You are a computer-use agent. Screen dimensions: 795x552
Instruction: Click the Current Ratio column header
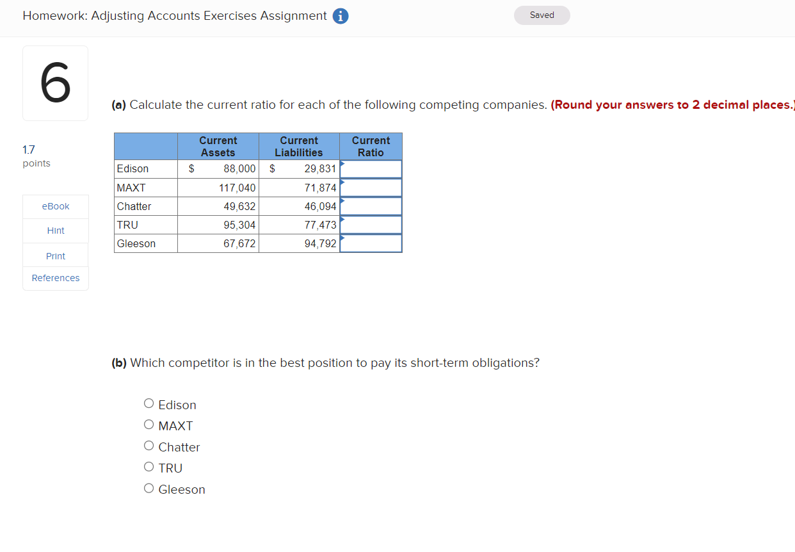tap(371, 146)
